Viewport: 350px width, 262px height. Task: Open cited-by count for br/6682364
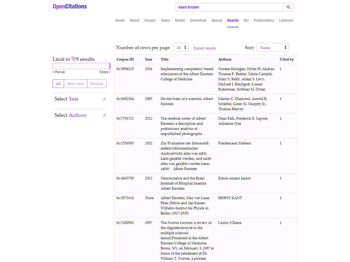[281, 99]
